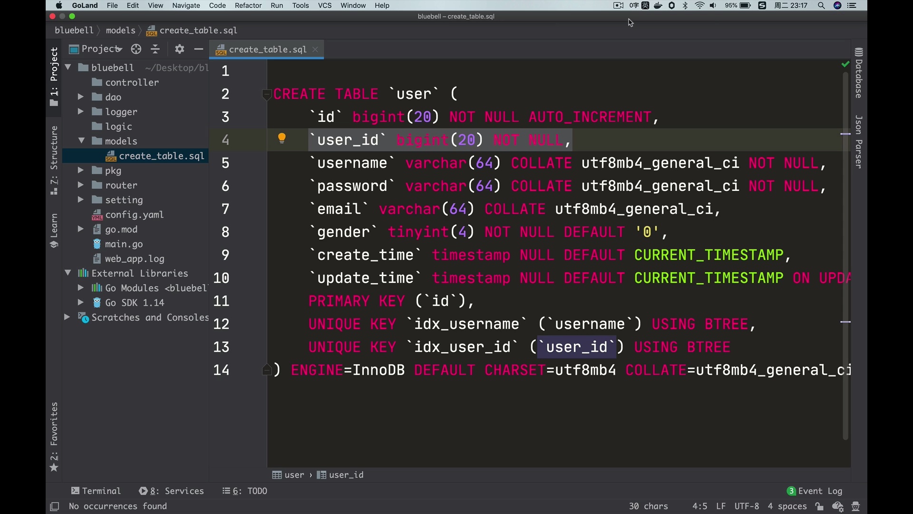Viewport: 913px width, 514px height.
Task: Toggle fold marker on CREATE TABLE line
Action: [x=266, y=94]
